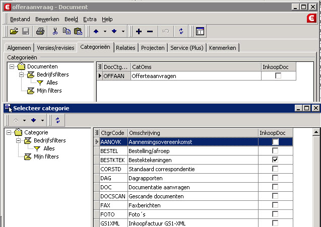This screenshot has width=321, height=227.
Task: Add a new category with plus icon
Action: 139,31
